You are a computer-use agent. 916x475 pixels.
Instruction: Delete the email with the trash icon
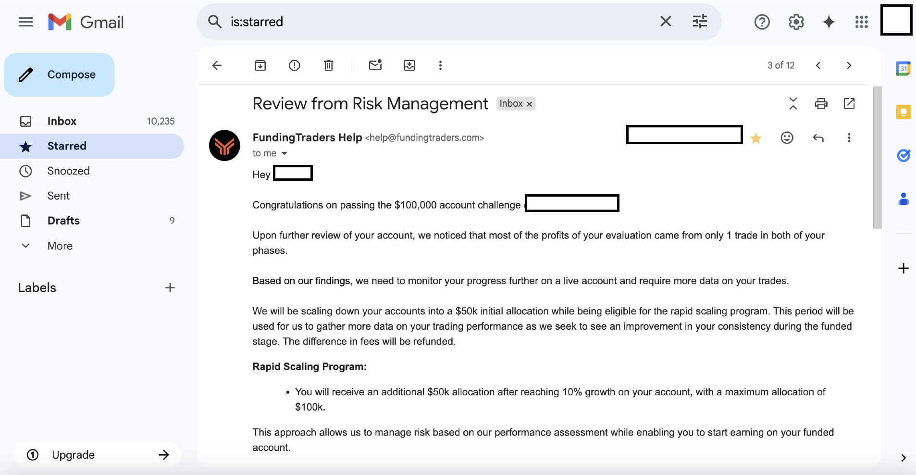pos(329,65)
